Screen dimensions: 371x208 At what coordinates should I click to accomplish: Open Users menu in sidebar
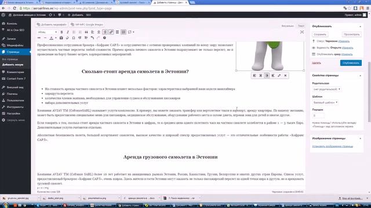(16, 101)
